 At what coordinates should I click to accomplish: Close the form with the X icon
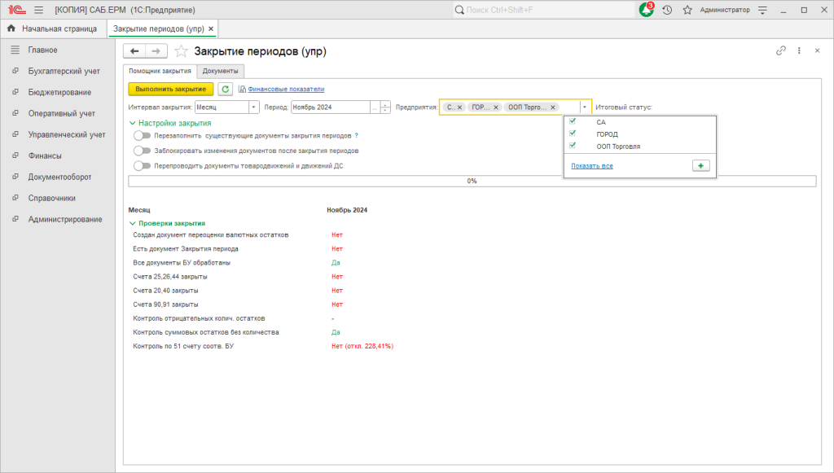tap(818, 50)
